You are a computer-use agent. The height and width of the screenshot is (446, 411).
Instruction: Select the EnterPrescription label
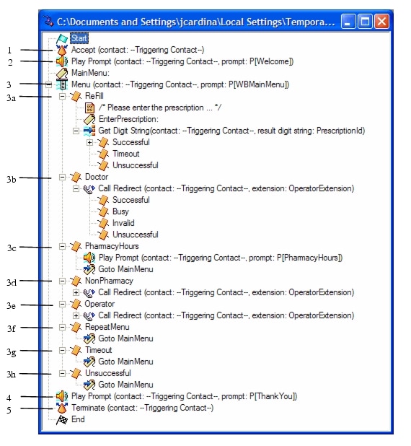click(x=128, y=119)
